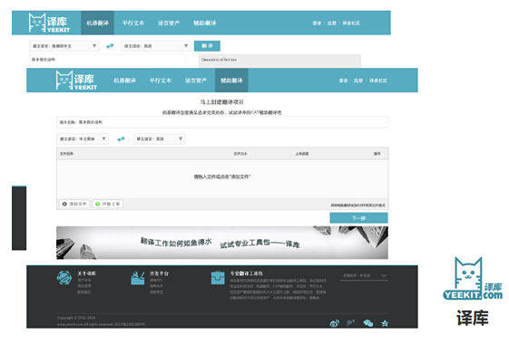Click the 关于译库 heading in the footer
Screen dimensions: 509x344
(86, 273)
